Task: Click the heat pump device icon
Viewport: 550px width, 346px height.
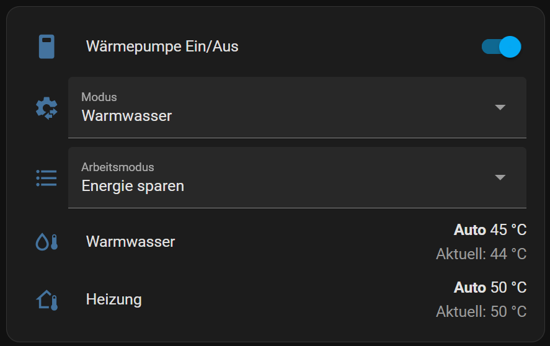Action: pos(47,47)
